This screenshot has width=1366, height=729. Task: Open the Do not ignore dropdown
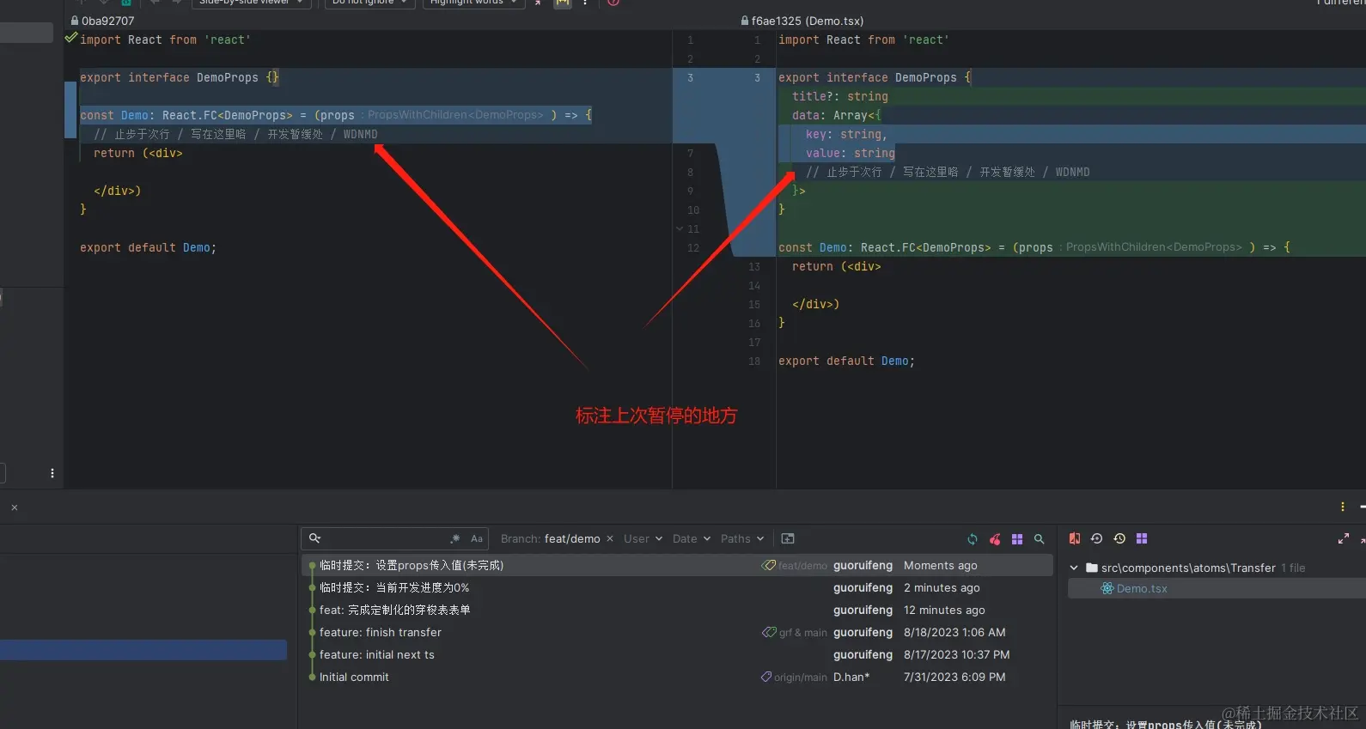tap(370, 3)
